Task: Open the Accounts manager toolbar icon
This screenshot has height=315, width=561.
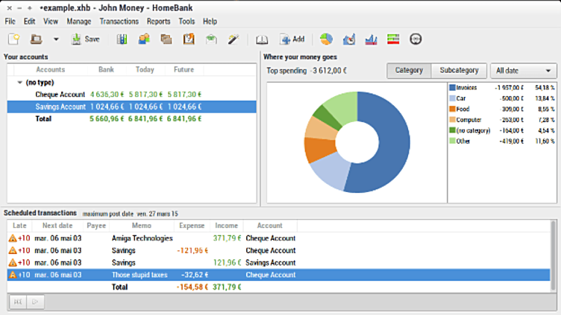Action: pos(122,39)
